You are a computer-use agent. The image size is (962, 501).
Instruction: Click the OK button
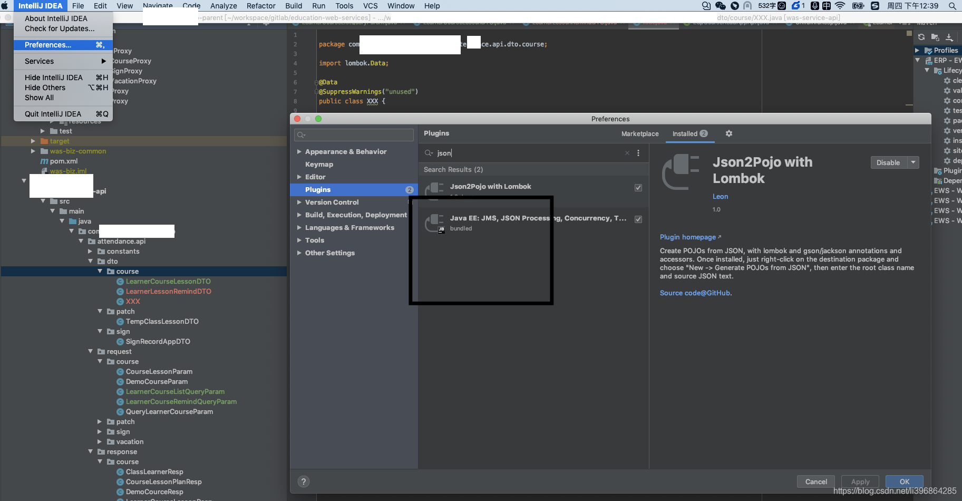(905, 481)
